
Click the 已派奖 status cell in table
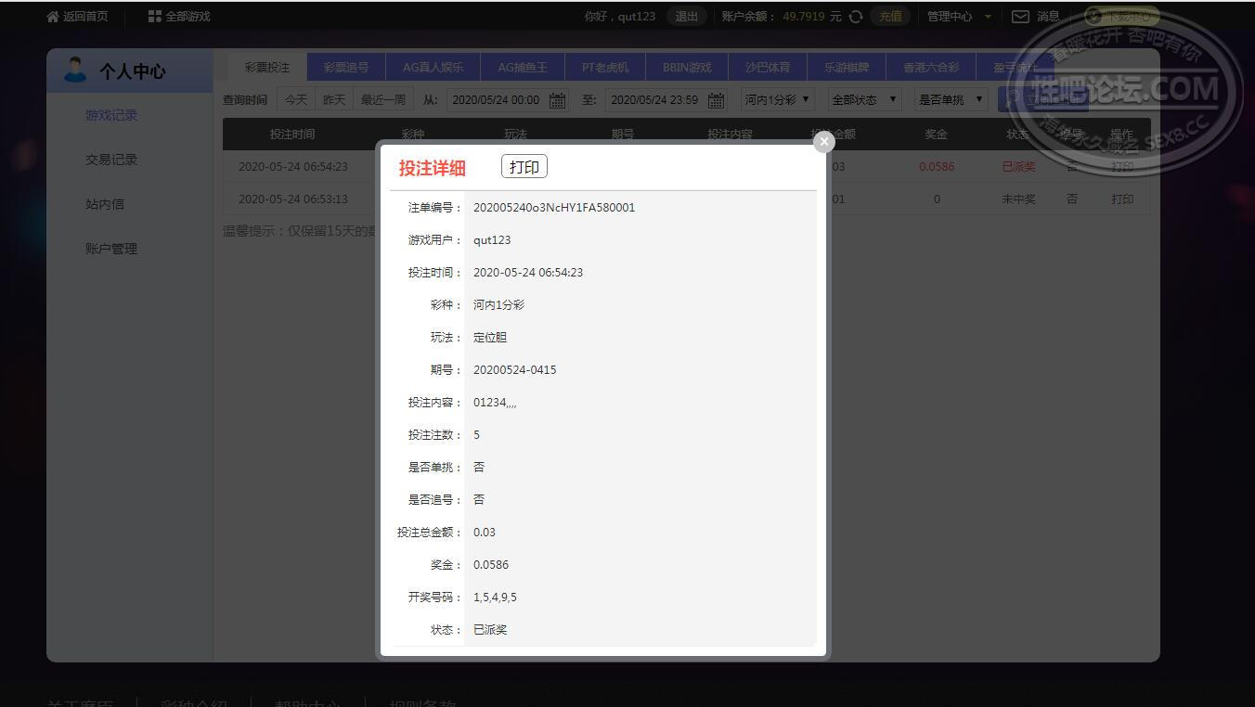point(1018,167)
